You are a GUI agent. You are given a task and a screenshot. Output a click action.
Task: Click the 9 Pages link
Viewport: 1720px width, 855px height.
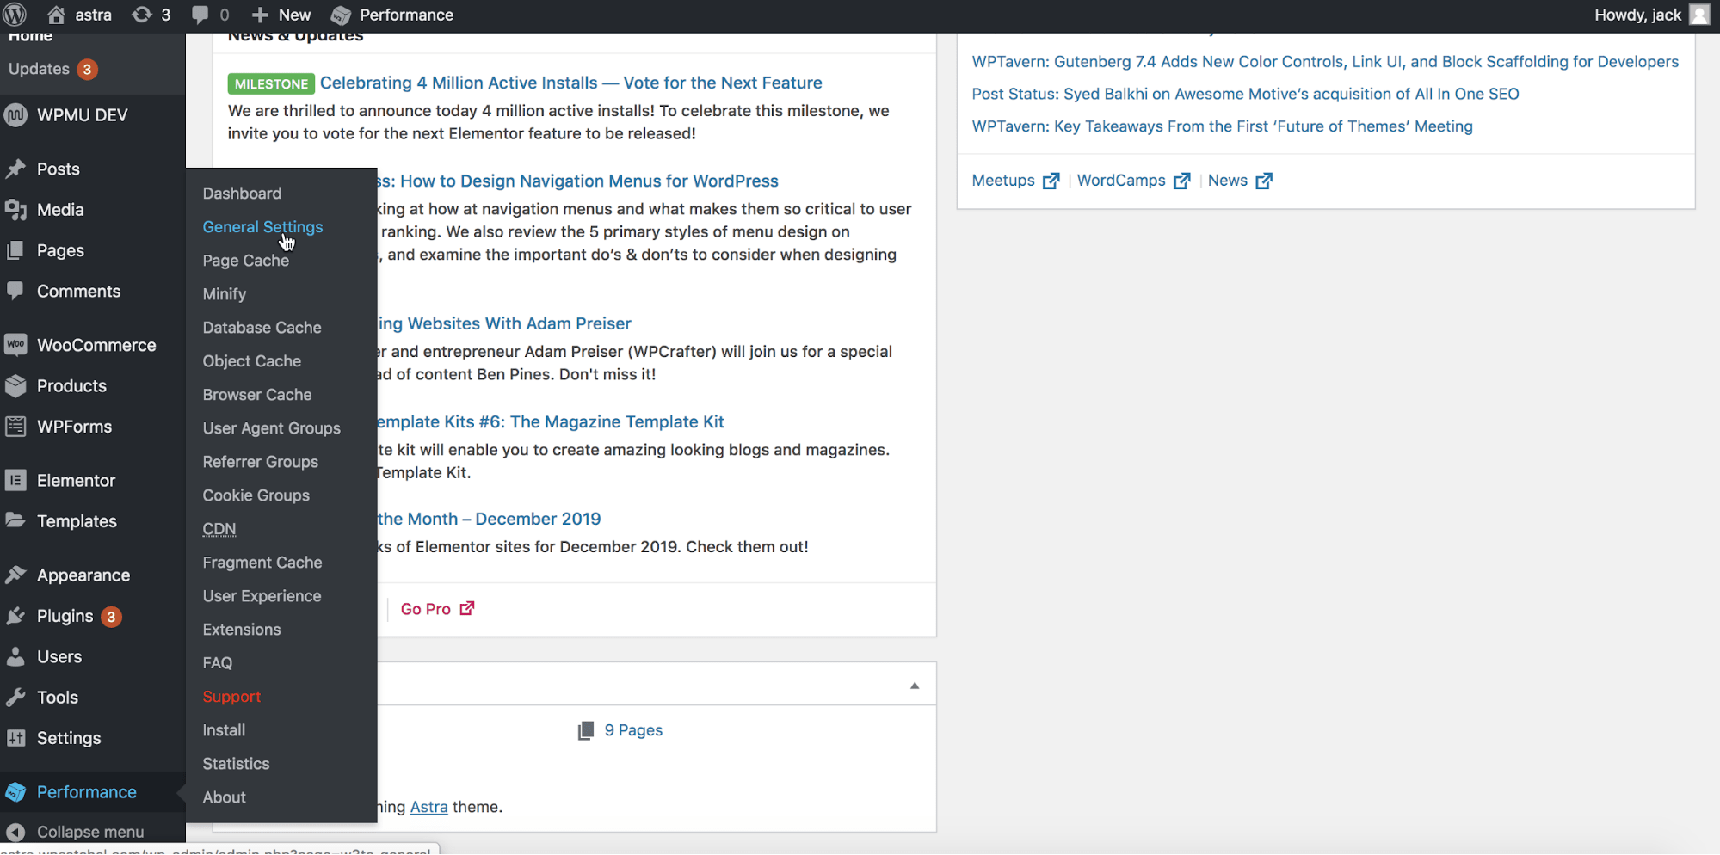click(x=633, y=730)
